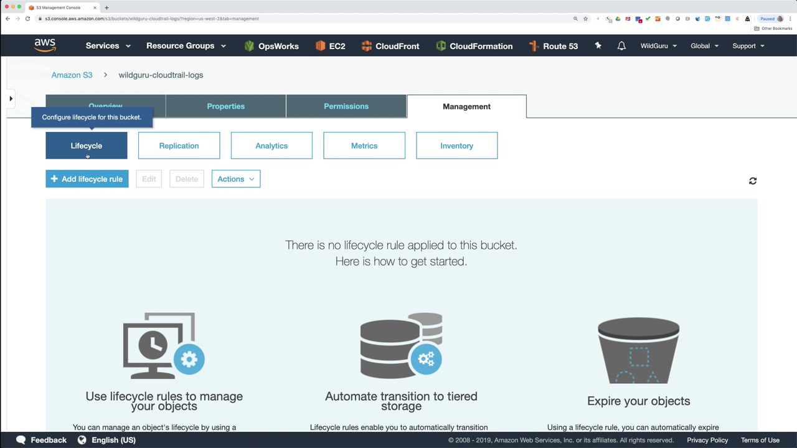Open the Feedback link in the footer
Screen dimensions: 797x448
tap(49, 440)
